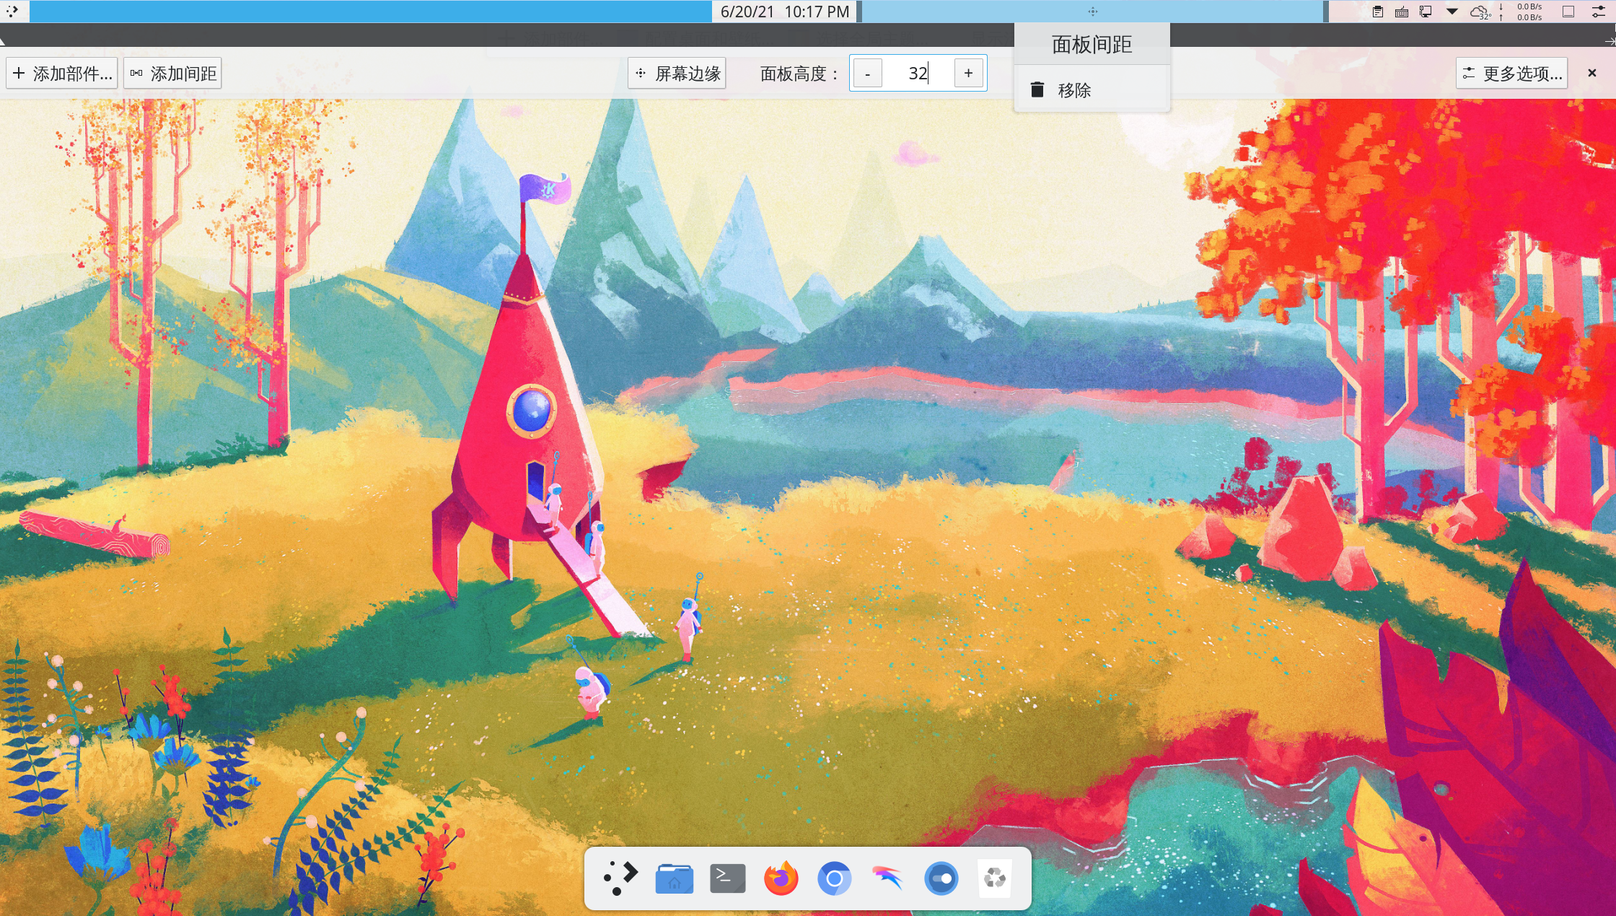Click the 6/20/21 10:17 PM digital clock

tap(784, 12)
